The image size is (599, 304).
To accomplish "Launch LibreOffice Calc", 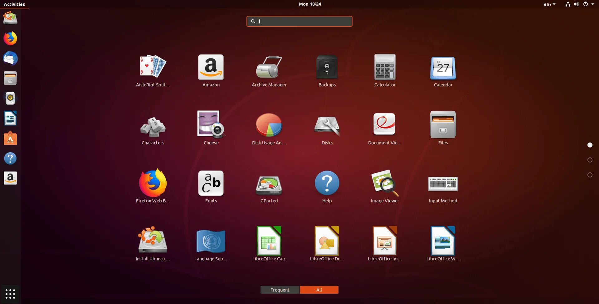I will coord(269,245).
